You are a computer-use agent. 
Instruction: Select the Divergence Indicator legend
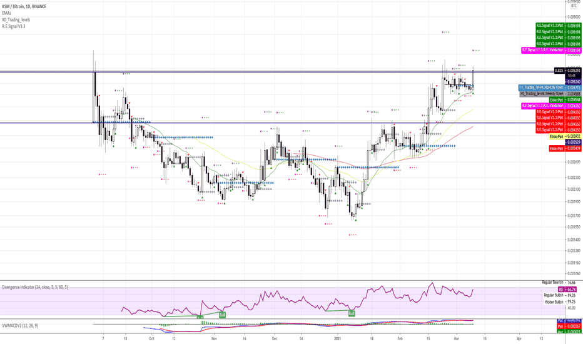[35, 287]
